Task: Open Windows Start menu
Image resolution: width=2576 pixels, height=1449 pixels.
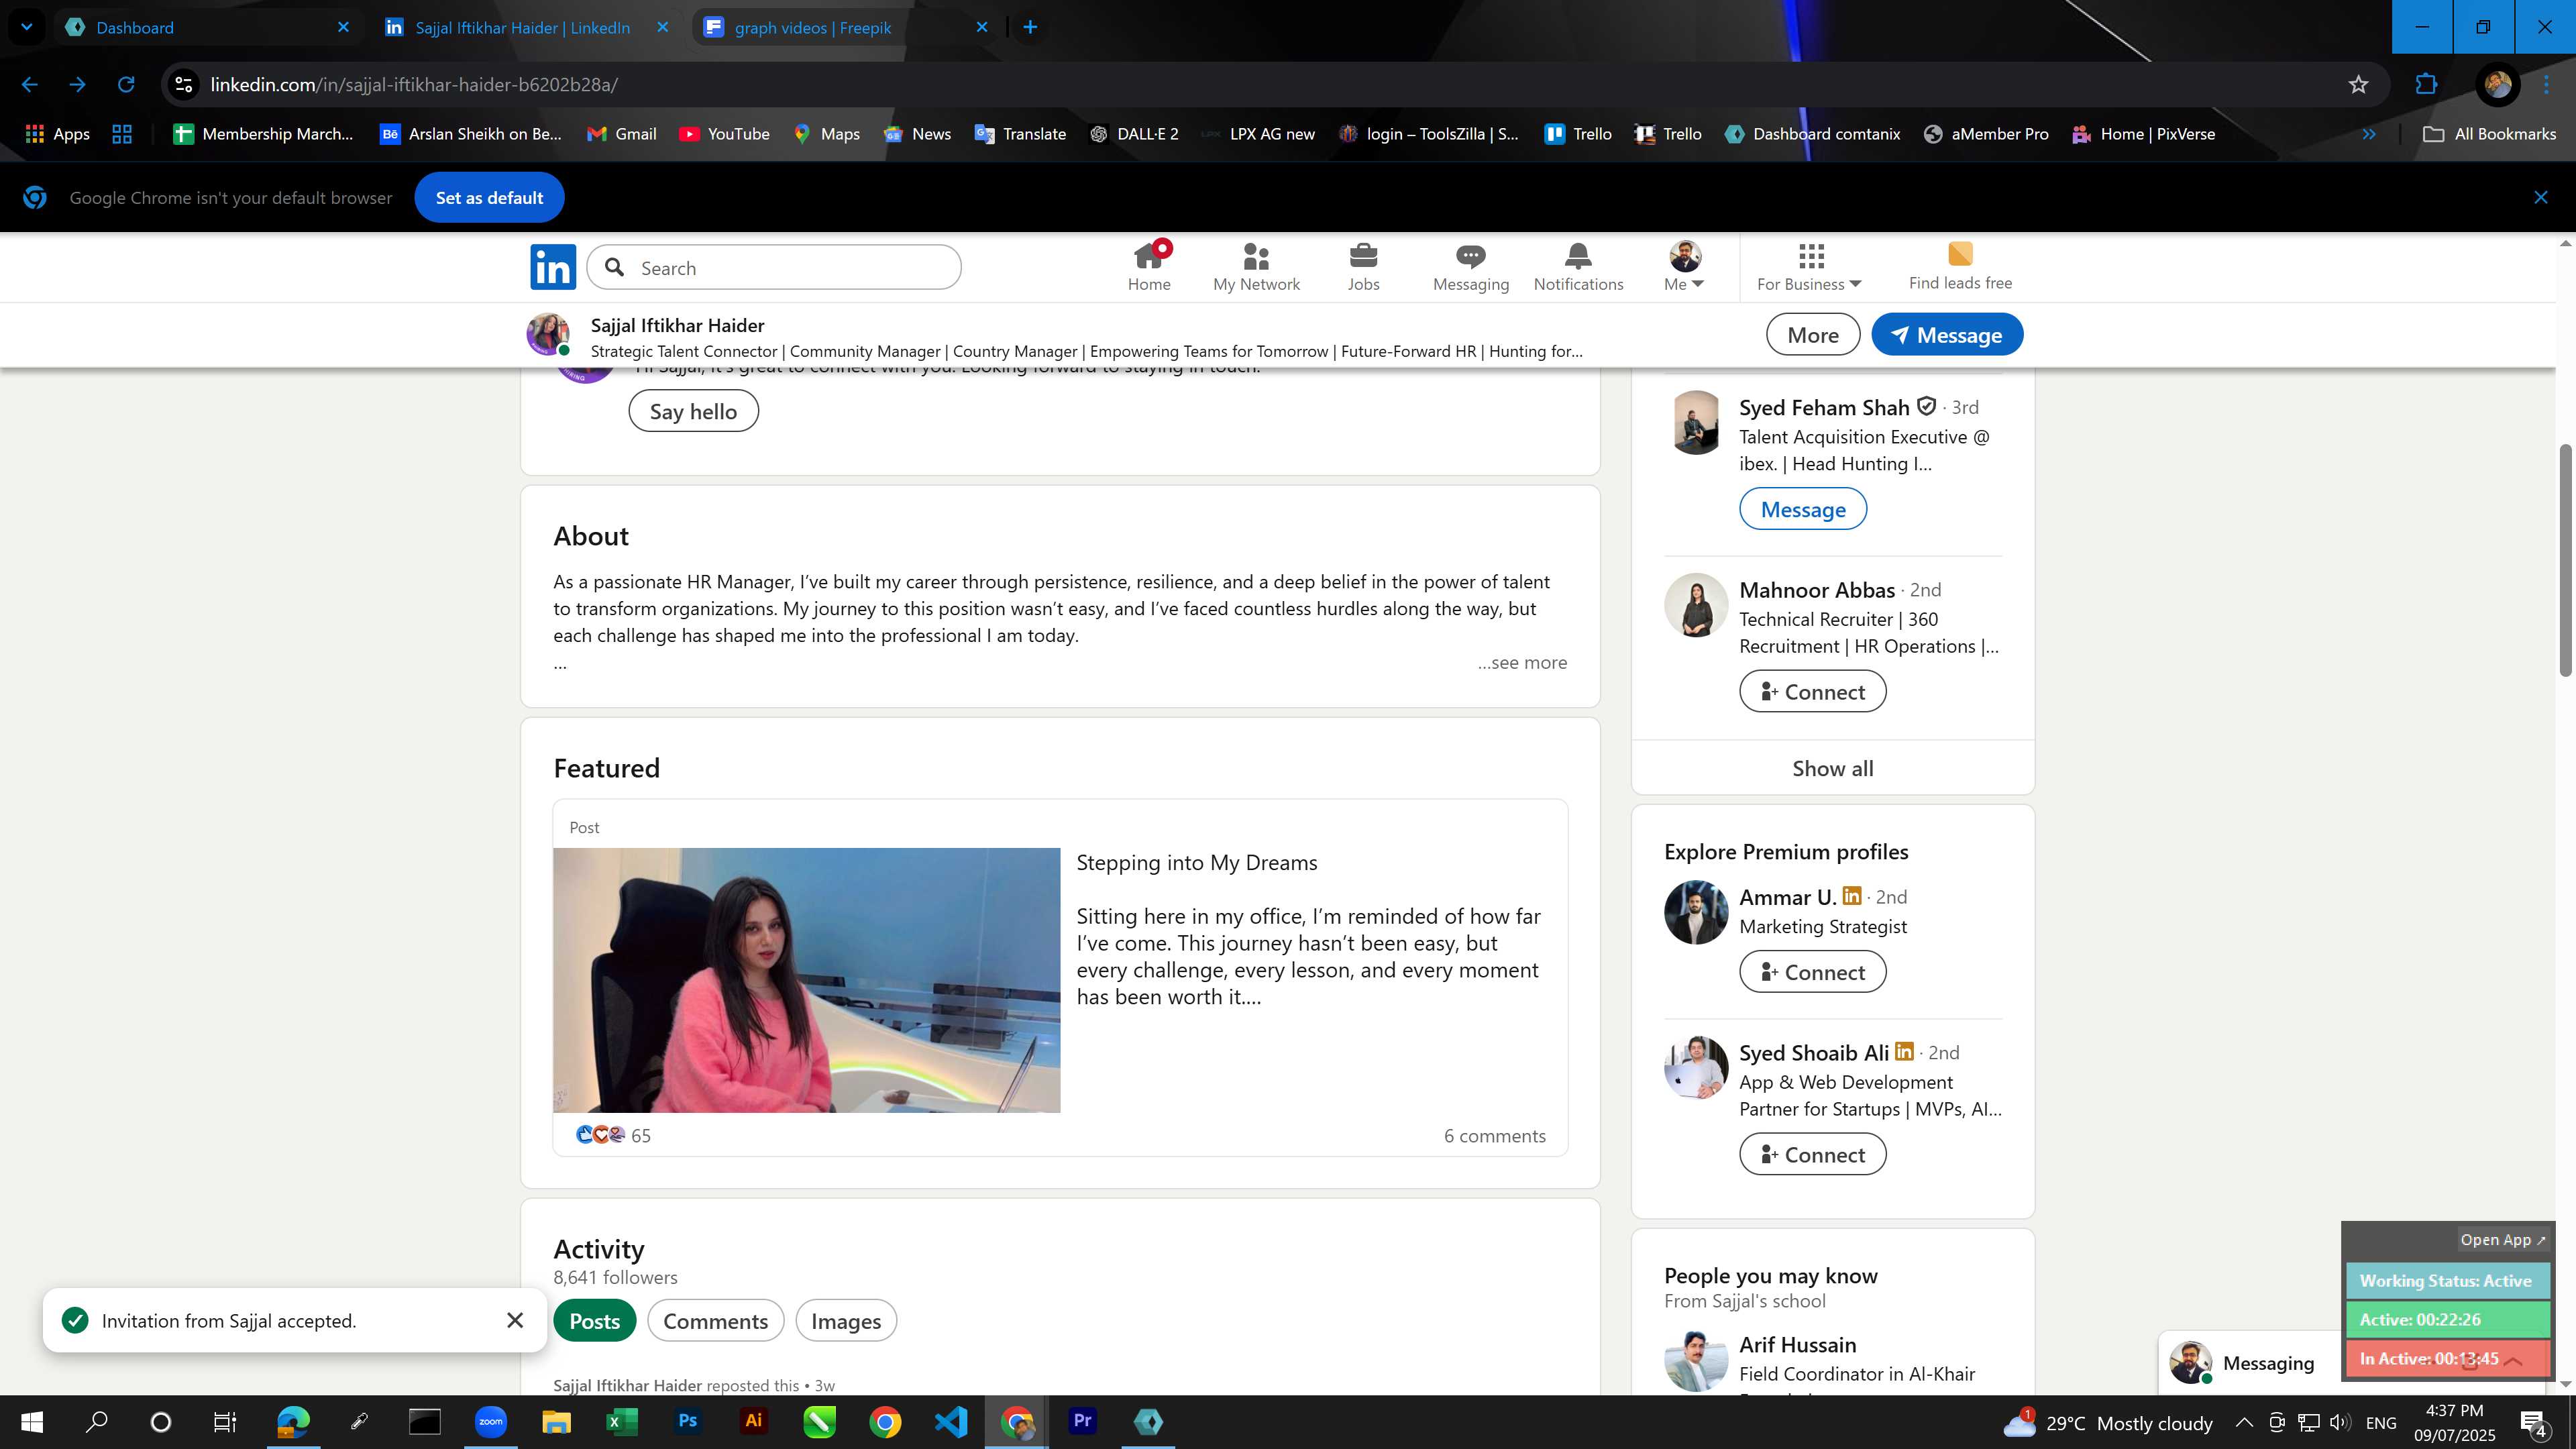Action: click(31, 1421)
